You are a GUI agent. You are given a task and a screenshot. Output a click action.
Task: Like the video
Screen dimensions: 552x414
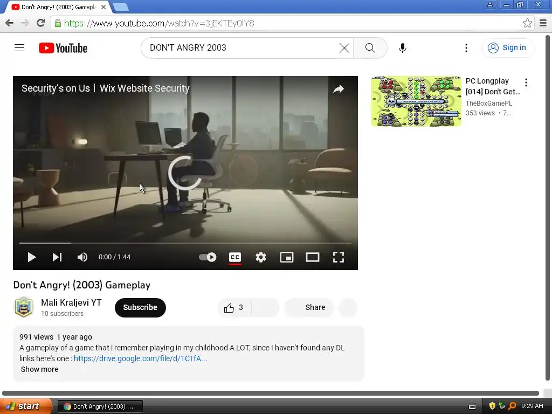pyautogui.click(x=234, y=308)
